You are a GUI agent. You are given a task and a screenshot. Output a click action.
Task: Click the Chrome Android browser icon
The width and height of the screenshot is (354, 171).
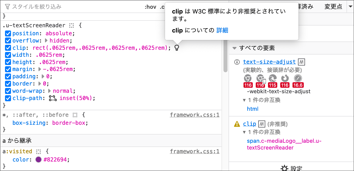(x=260, y=78)
